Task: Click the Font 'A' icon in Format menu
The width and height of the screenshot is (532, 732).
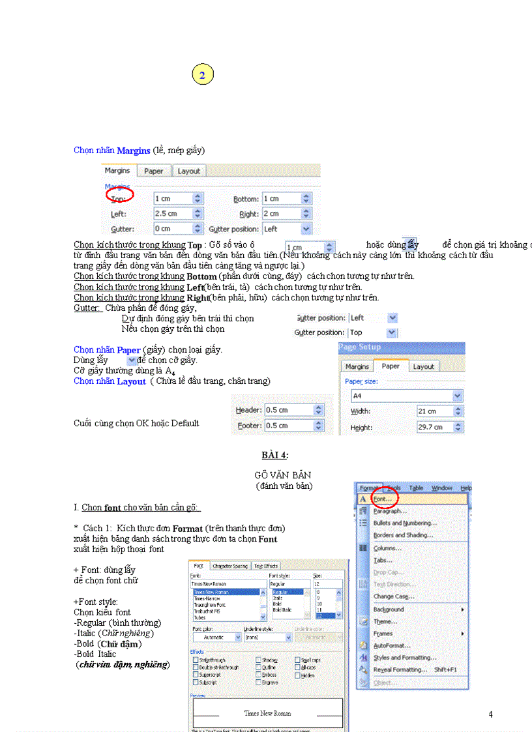Action: click(362, 499)
